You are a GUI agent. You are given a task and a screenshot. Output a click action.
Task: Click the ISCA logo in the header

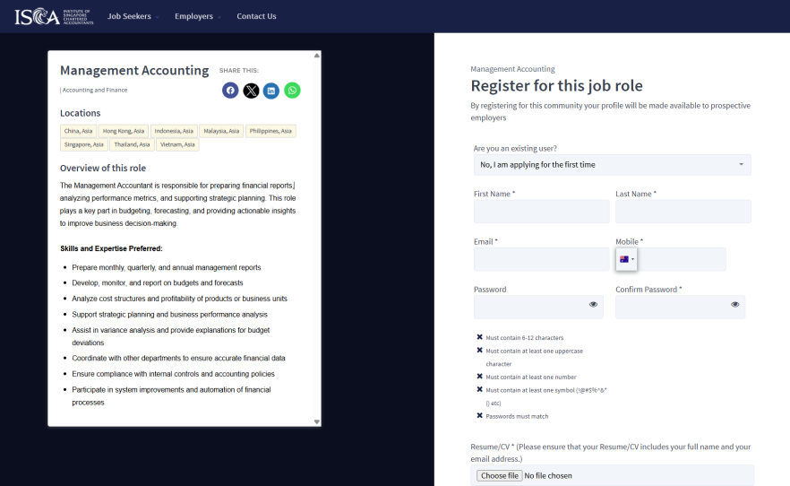[54, 16]
